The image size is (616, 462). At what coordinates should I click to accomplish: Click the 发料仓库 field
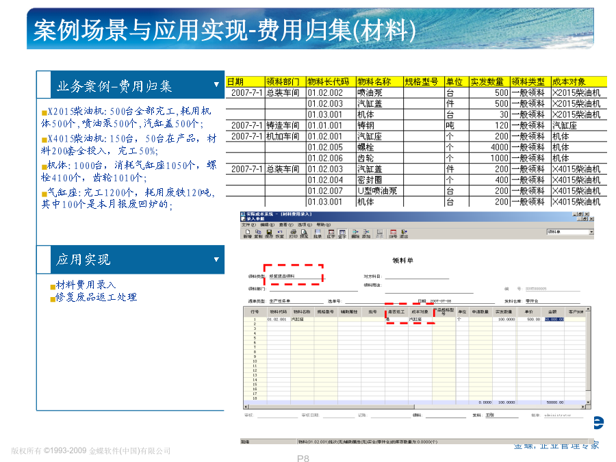click(x=552, y=301)
